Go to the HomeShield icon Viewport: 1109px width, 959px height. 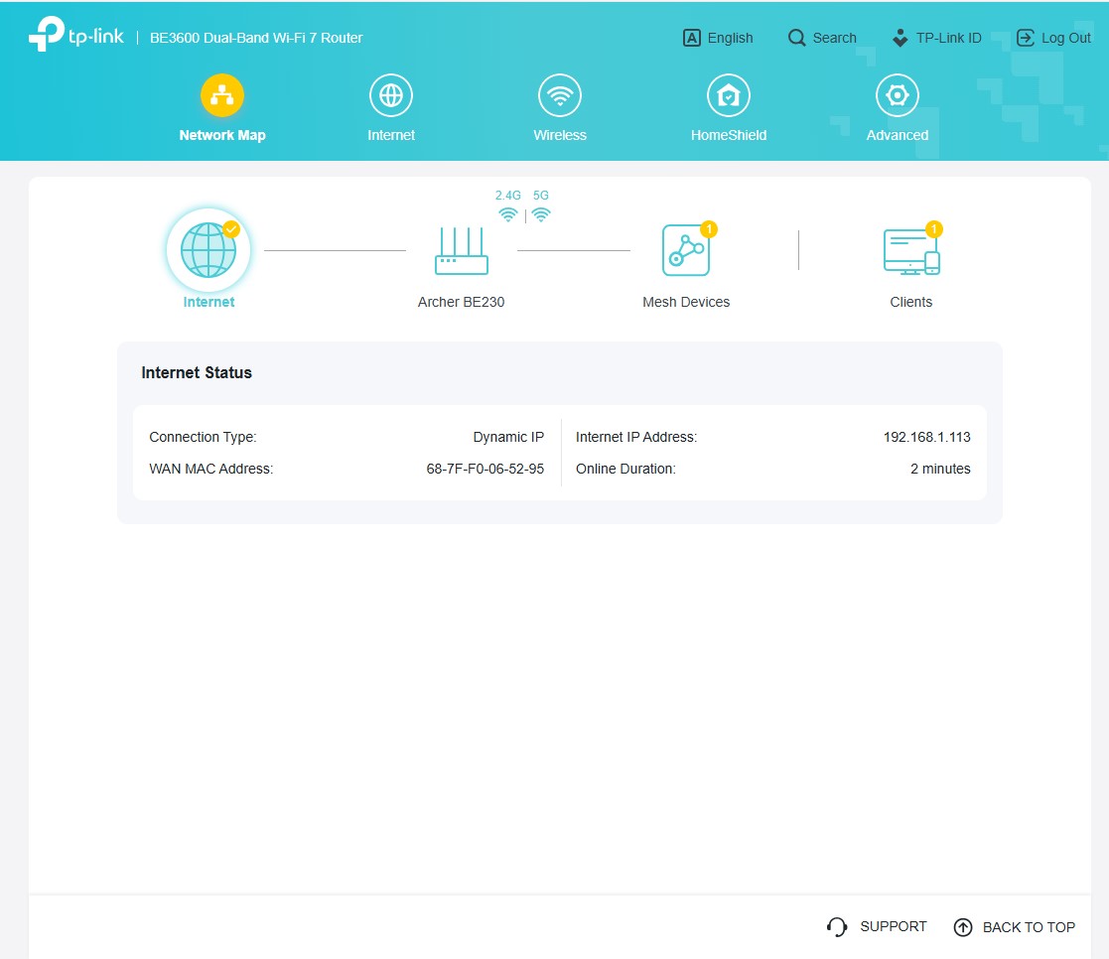[729, 96]
